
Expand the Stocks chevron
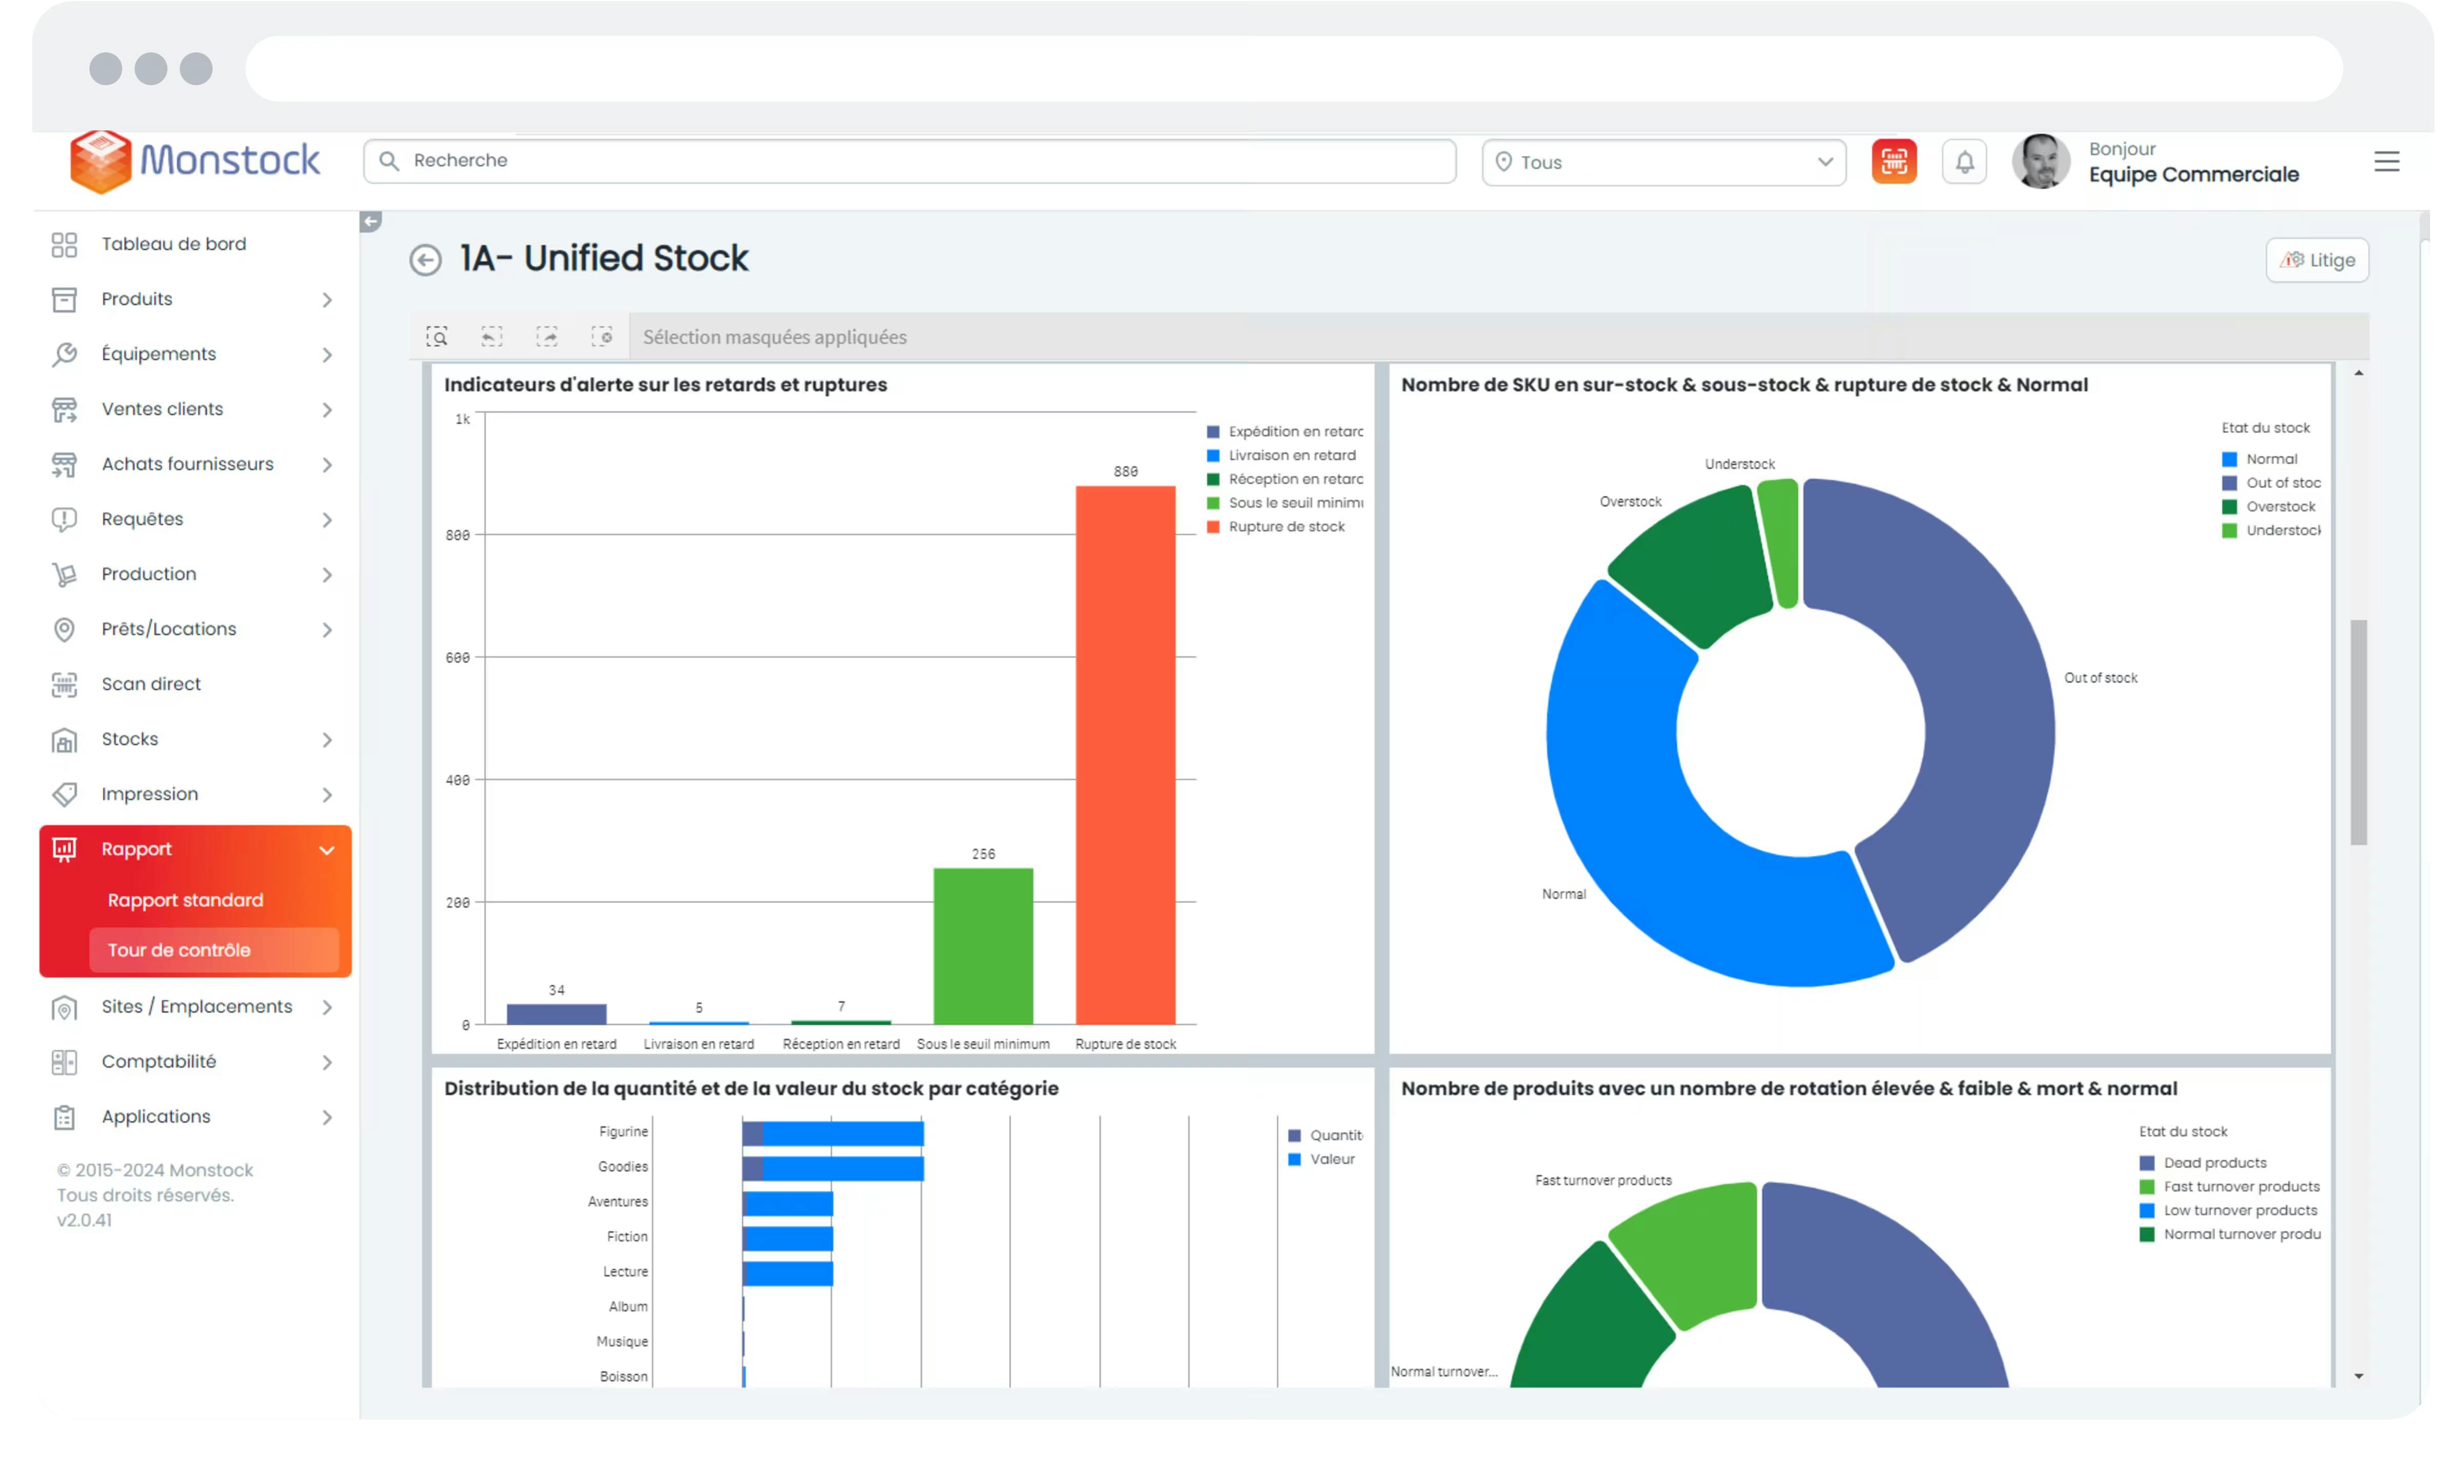(327, 739)
